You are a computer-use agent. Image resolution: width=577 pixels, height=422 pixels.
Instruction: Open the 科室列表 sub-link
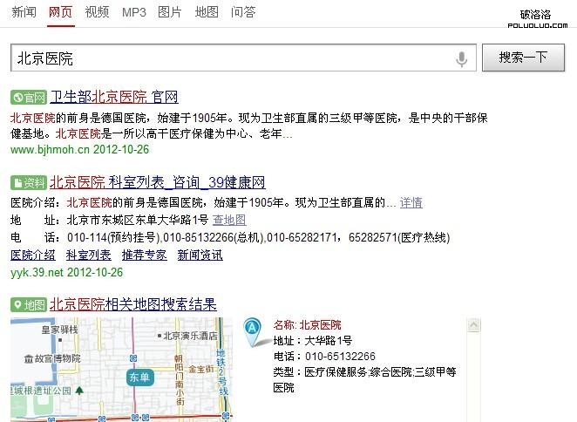pos(88,255)
